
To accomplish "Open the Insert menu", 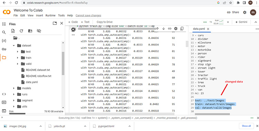I will 39,16.
